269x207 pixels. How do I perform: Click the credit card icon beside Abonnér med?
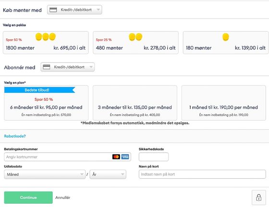coord(46,67)
